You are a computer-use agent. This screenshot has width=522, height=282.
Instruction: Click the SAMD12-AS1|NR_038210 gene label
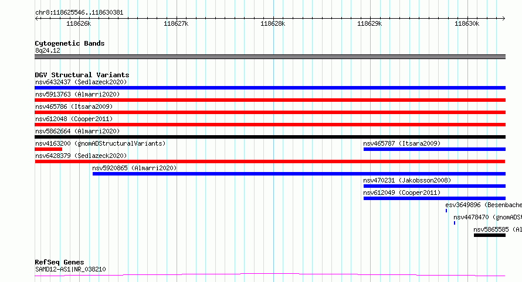click(x=70, y=269)
